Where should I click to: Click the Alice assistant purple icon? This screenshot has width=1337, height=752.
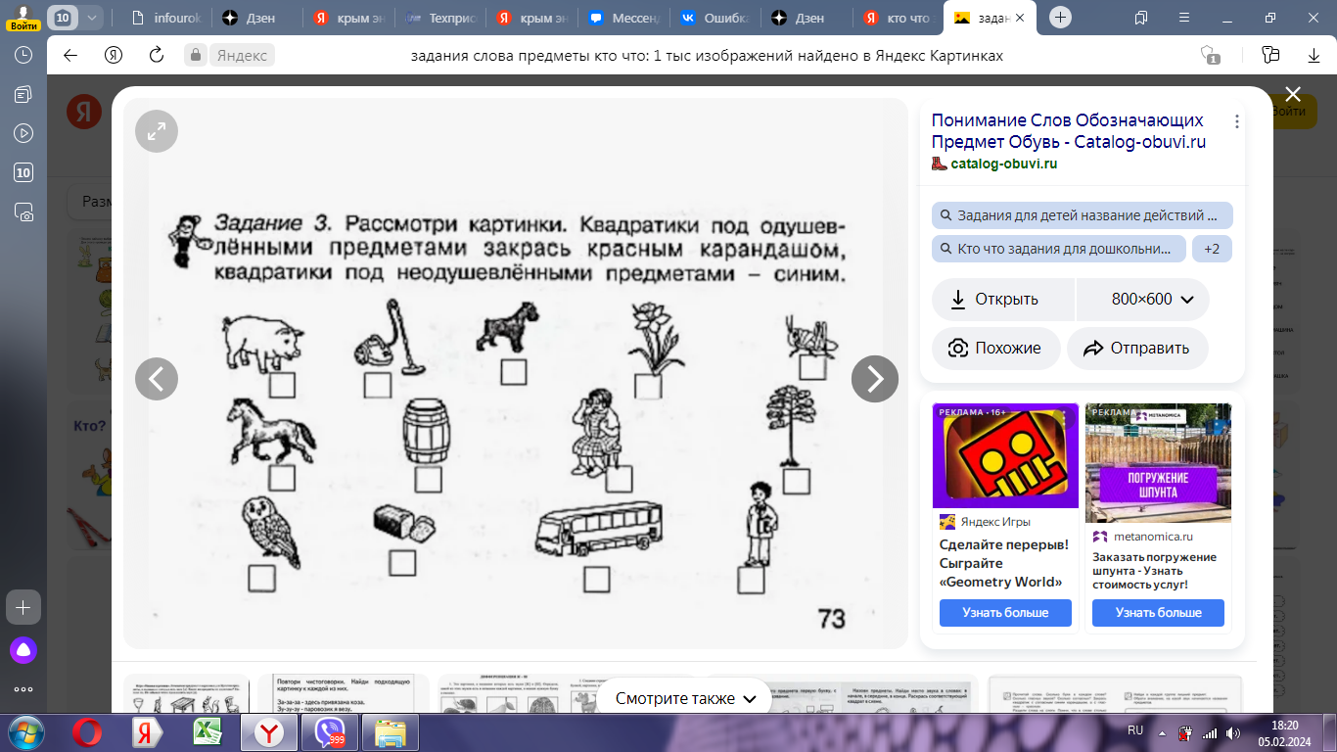coord(23,649)
